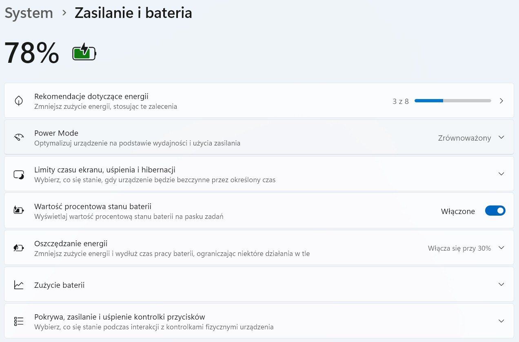Viewport: 519px width, 342px height.
Task: Click the Power Mode gauge icon
Action: click(x=19, y=137)
